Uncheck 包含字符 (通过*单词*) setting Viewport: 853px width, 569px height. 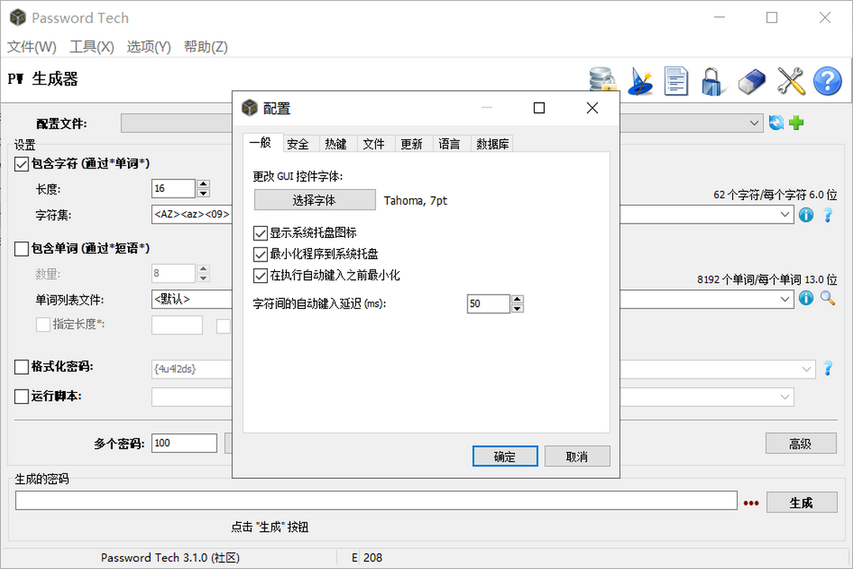[x=20, y=164]
